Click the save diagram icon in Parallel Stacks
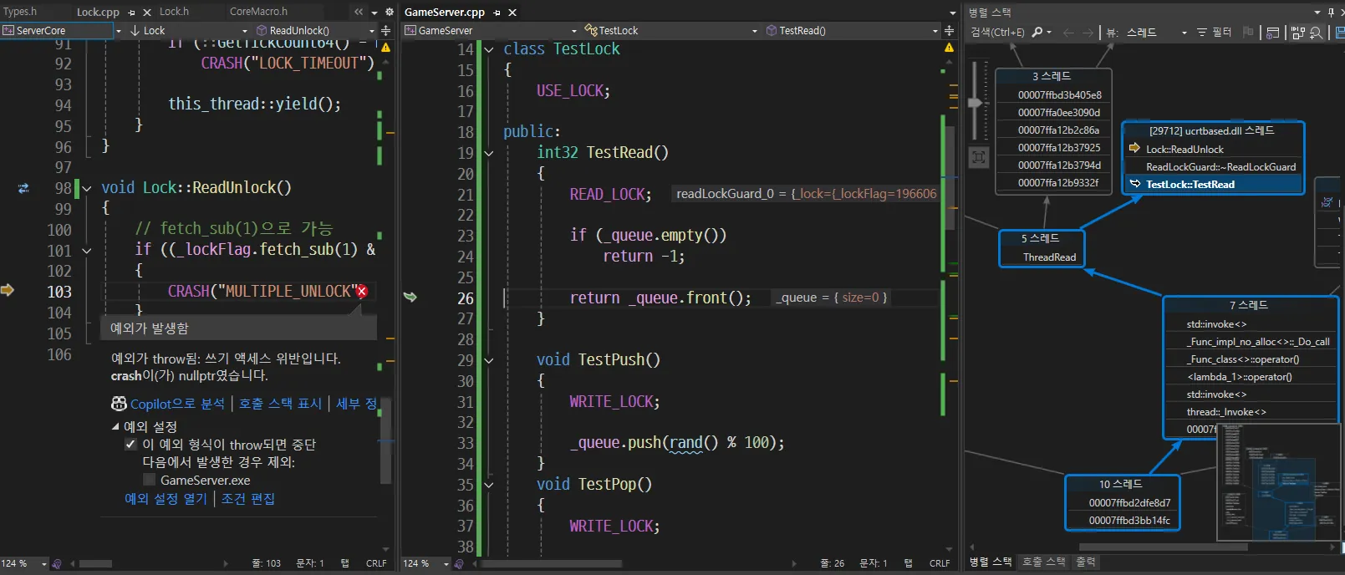Viewport: 1345px width, 575px height. (1339, 33)
